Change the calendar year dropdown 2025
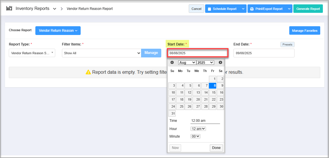This screenshot has width=329, height=158. click(205, 62)
